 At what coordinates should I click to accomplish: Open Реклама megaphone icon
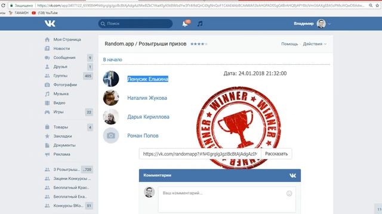(47, 155)
